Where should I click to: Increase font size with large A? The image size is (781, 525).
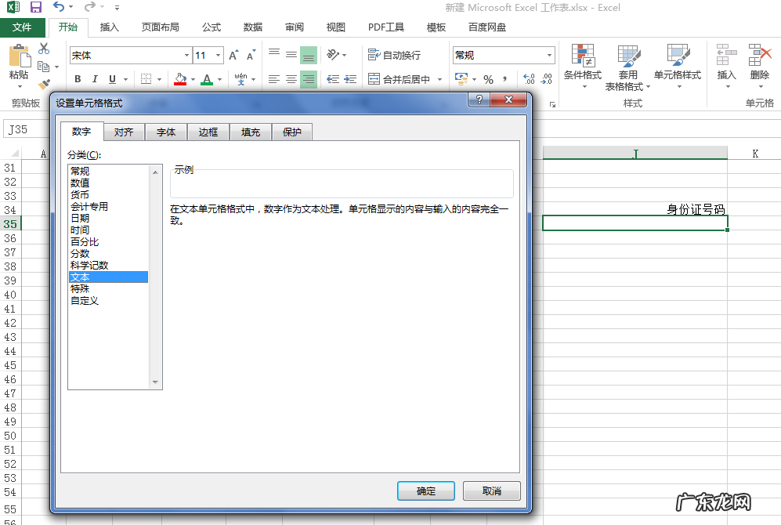tap(233, 56)
